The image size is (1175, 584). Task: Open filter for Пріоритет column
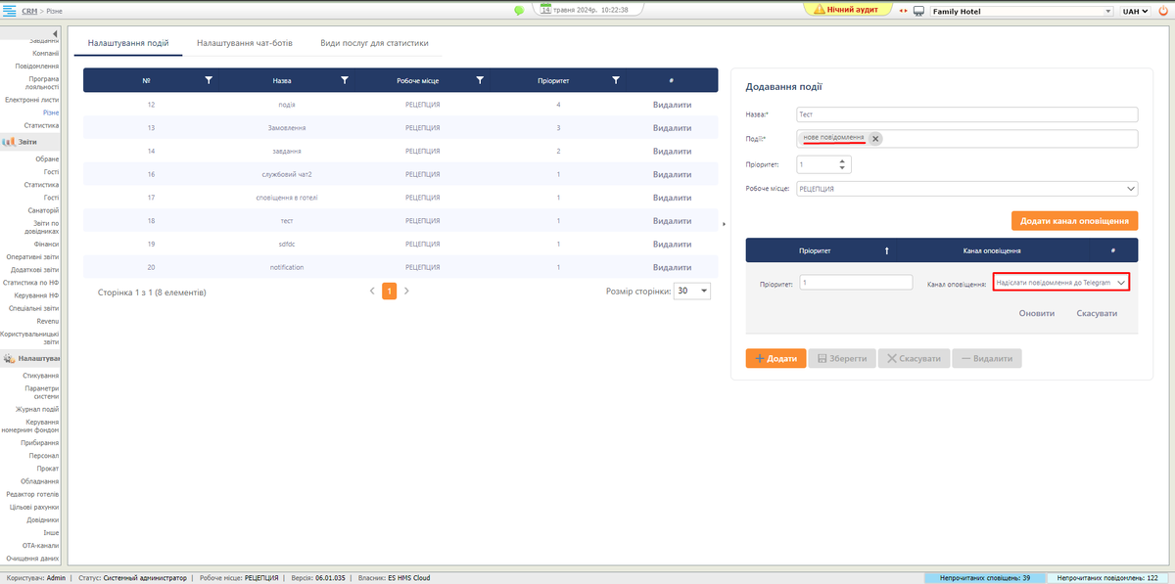click(616, 80)
